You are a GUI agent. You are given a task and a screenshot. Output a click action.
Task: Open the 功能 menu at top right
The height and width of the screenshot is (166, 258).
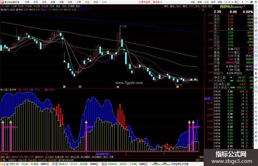point(193,2)
